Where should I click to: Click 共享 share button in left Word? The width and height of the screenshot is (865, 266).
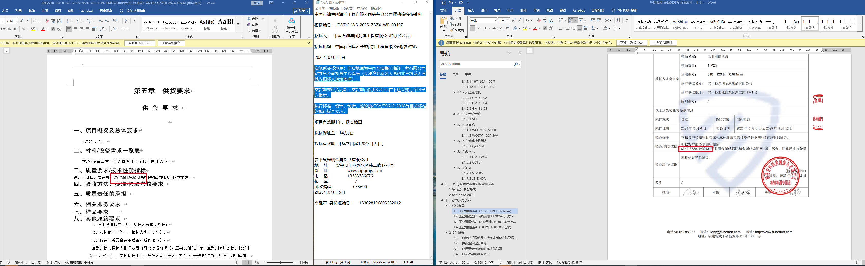[302, 11]
